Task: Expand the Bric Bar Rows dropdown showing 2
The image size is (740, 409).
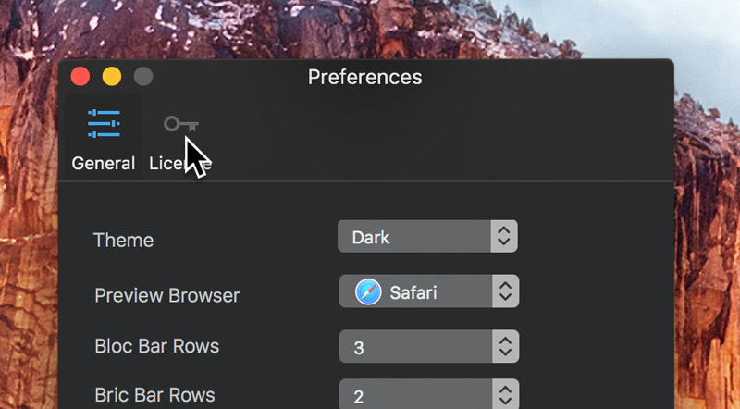Action: [429, 394]
